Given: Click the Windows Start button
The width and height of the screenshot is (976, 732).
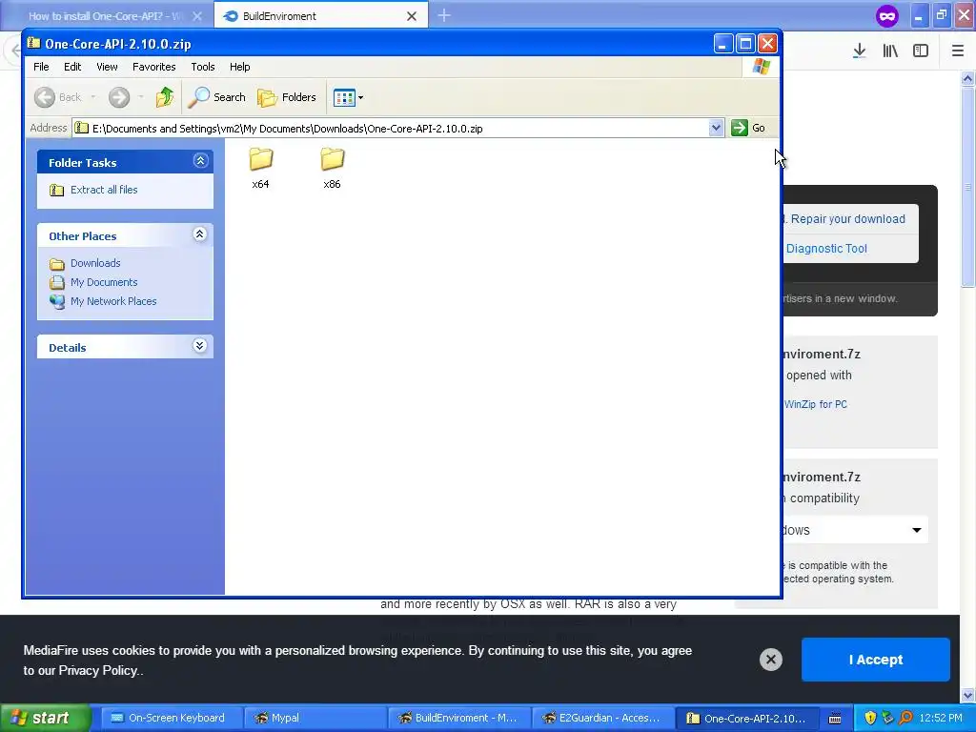Looking at the screenshot, I should point(46,718).
